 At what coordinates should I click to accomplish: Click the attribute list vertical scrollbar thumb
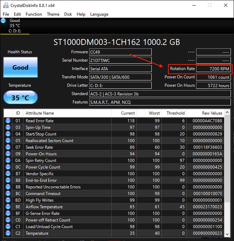[x=227, y=159]
